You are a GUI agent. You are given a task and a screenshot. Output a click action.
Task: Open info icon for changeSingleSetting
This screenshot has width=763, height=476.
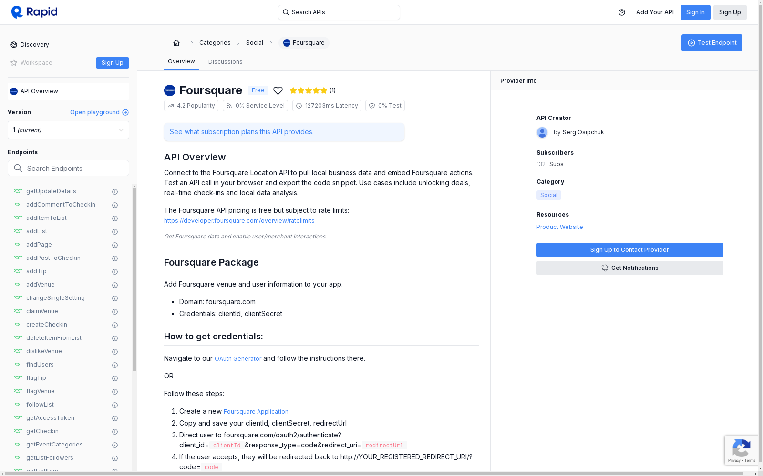pyautogui.click(x=115, y=298)
